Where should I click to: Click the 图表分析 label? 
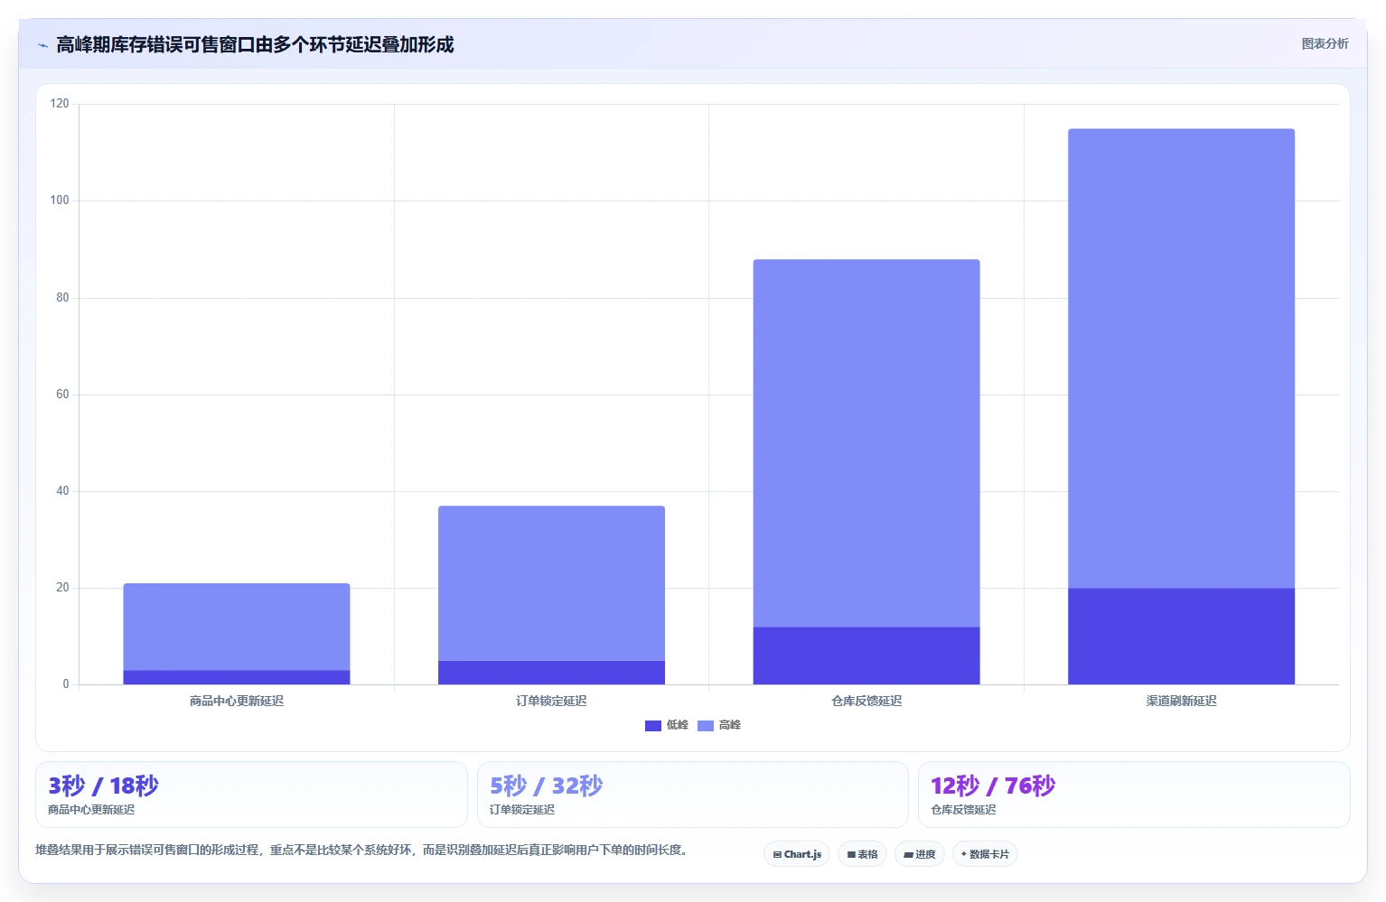click(x=1325, y=43)
